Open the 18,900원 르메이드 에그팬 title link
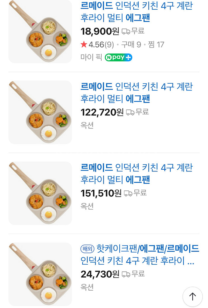This screenshot has height=308, width=208. (136, 12)
